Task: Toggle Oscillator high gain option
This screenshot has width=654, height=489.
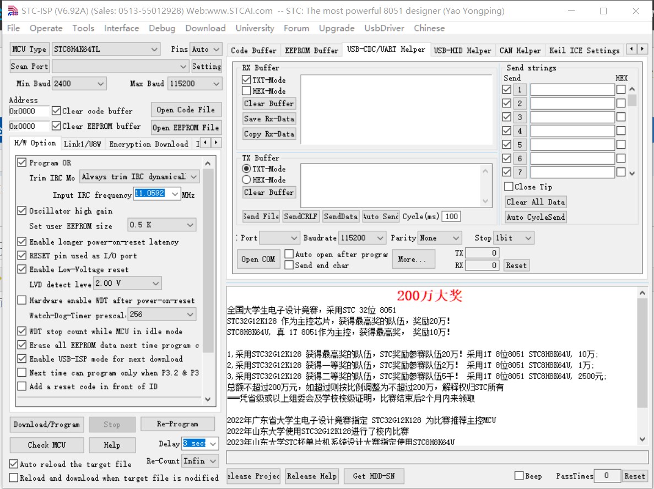Action: pos(22,210)
